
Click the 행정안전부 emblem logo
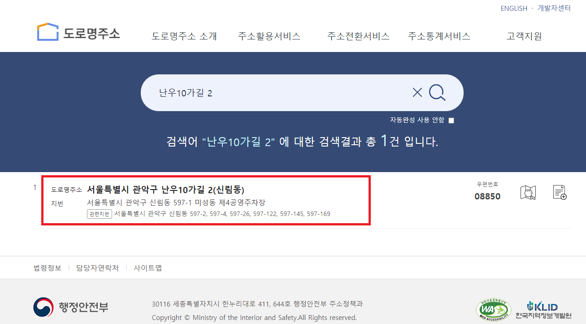point(71,307)
